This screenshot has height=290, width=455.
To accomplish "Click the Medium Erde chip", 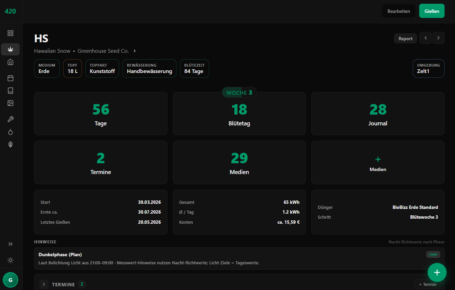I will [47, 69].
